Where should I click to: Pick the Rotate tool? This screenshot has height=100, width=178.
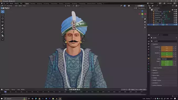click(2, 22)
